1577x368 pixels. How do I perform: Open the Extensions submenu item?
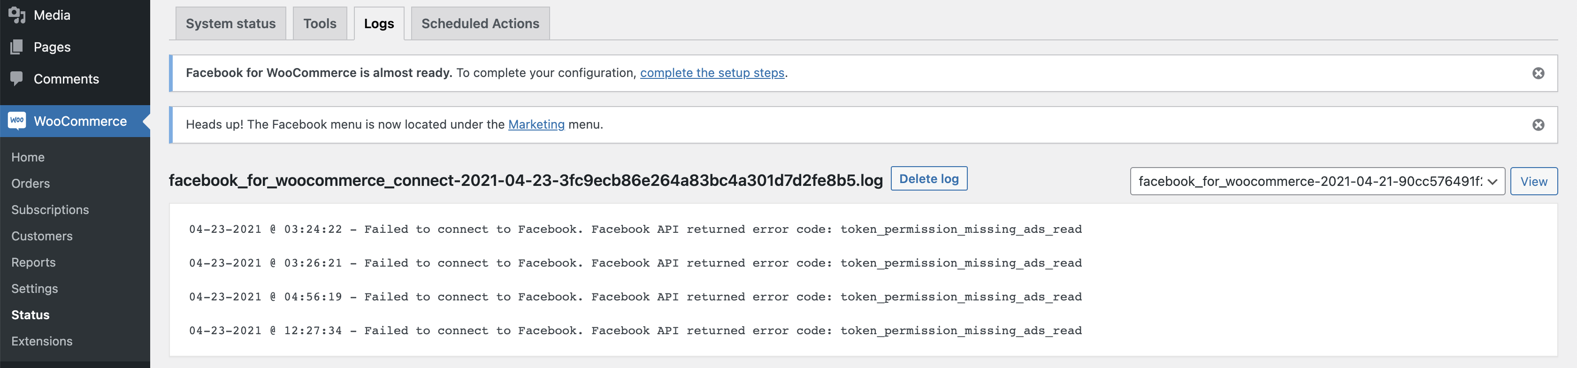42,341
